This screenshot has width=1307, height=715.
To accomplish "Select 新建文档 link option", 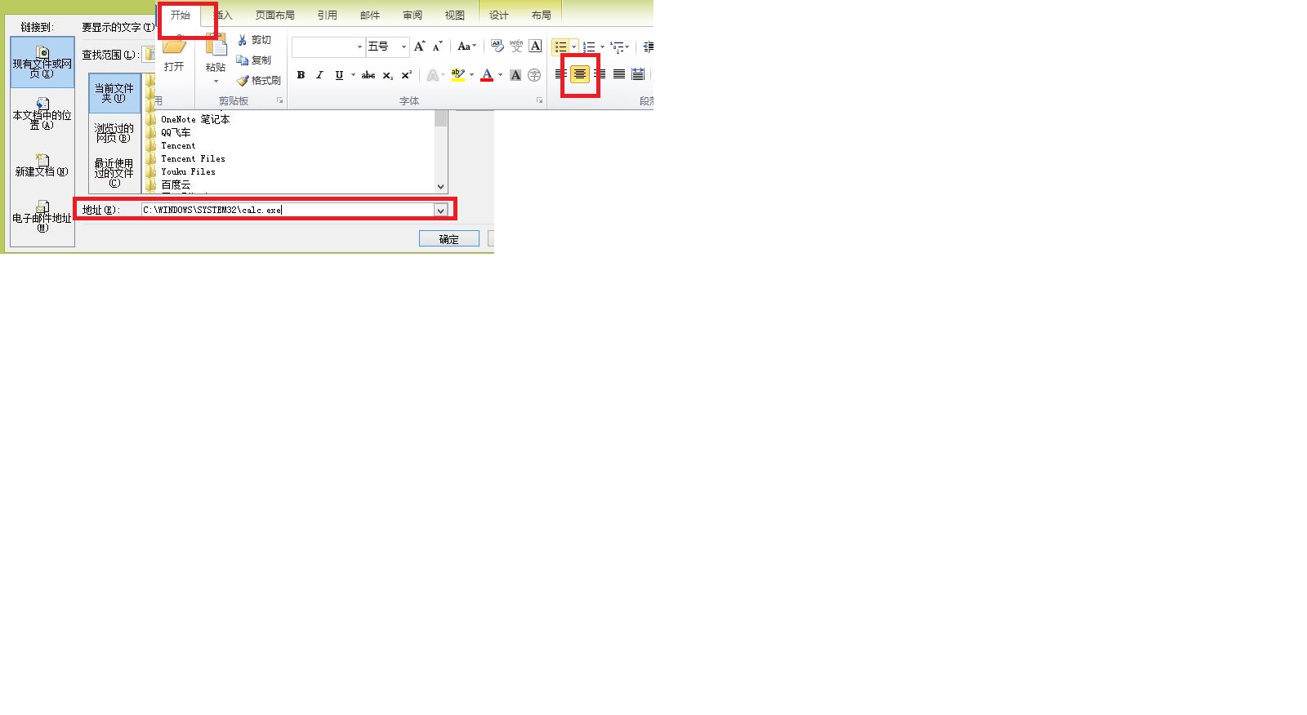I will pos(42,166).
